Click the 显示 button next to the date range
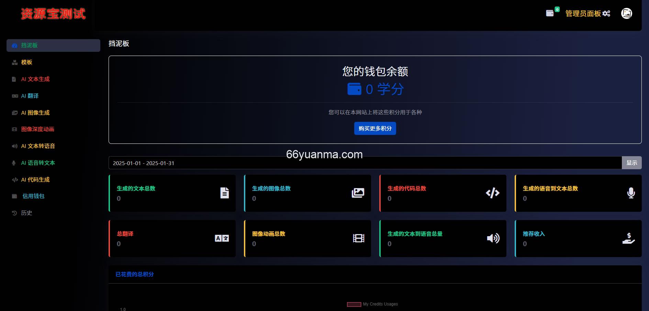 [x=632, y=163]
